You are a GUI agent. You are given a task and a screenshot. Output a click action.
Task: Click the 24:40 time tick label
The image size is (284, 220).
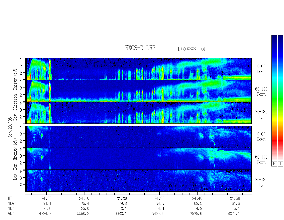(x=197, y=198)
